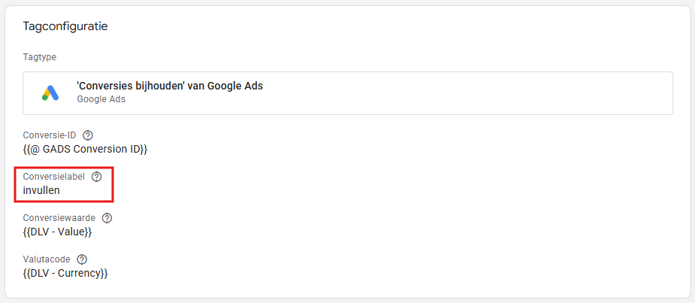Screen dimensions: 695x303
Task: Click the Conversiewaarde field label
Action: click(59, 218)
